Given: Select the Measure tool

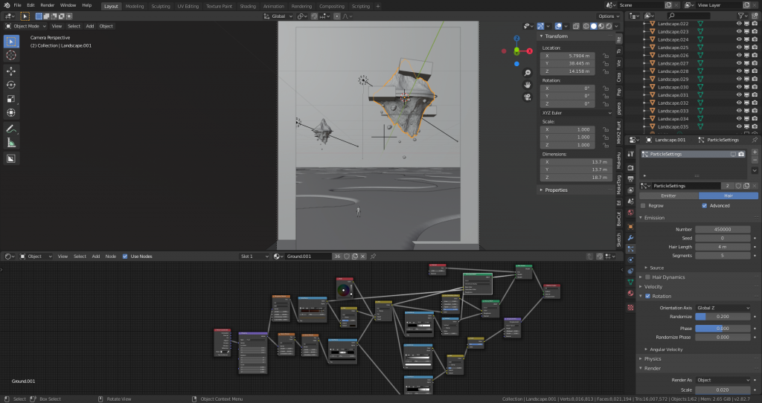Looking at the screenshot, I should 12,142.
